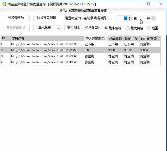Click the 添加宝贝链接 button
The height and width of the screenshot is (151, 167).
tap(47, 18)
